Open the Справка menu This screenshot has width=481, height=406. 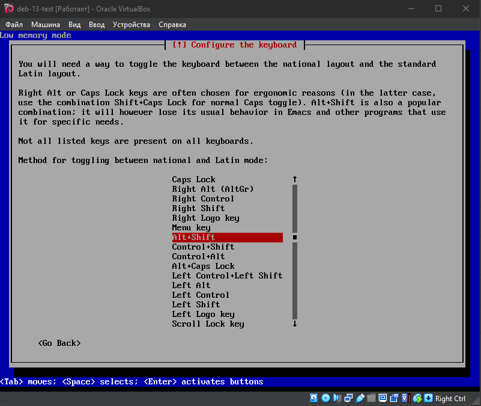click(172, 25)
